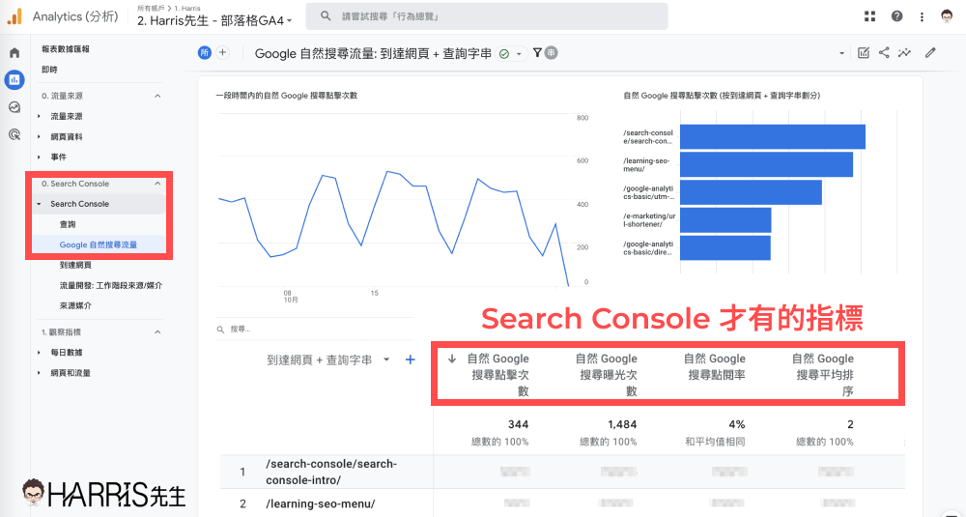The height and width of the screenshot is (517, 966).
Task: Expand the 網頁資料 tree item
Action: click(39, 137)
